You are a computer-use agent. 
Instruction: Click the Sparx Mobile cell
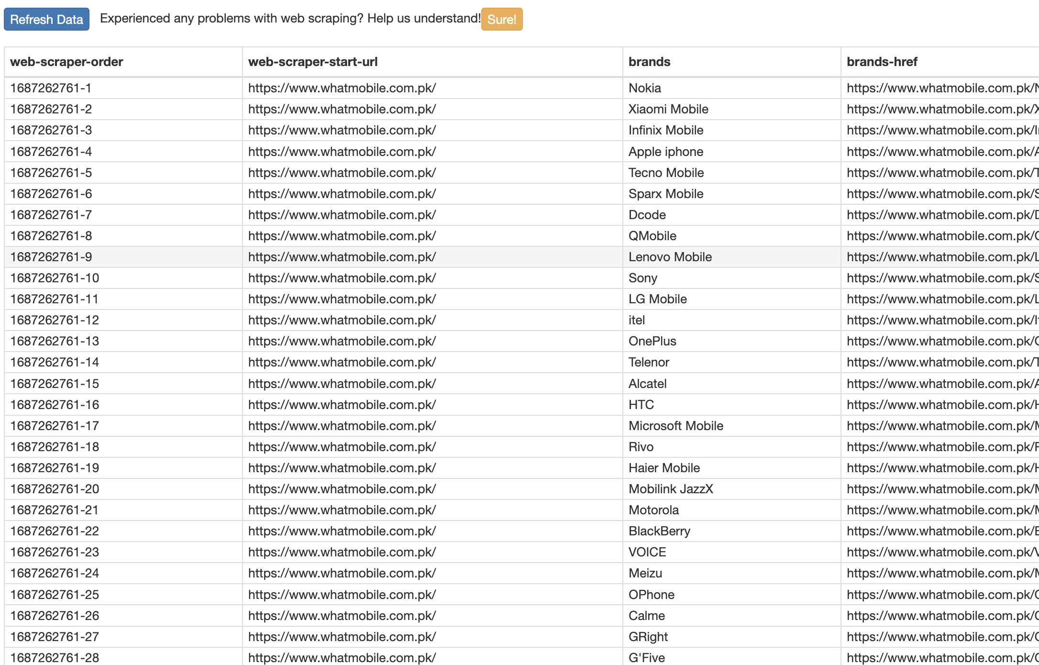pyautogui.click(x=732, y=194)
